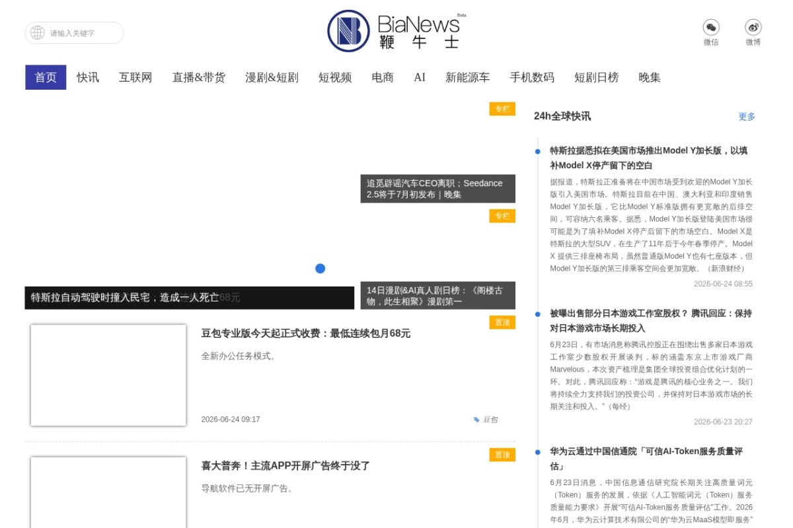The width and height of the screenshot is (793, 528).
Task: Open the WeChat (微信) icon
Action: [x=711, y=27]
